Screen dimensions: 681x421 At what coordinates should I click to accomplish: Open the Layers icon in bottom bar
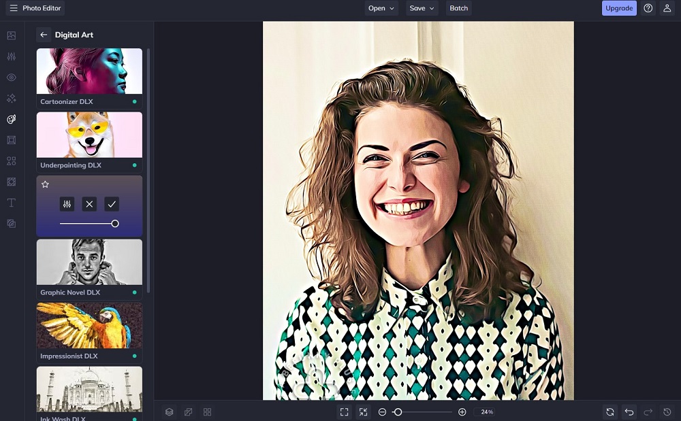click(170, 412)
